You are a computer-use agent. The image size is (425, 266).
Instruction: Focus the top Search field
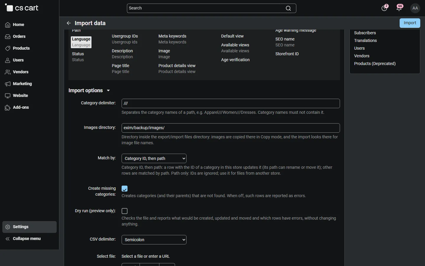[x=211, y=8]
